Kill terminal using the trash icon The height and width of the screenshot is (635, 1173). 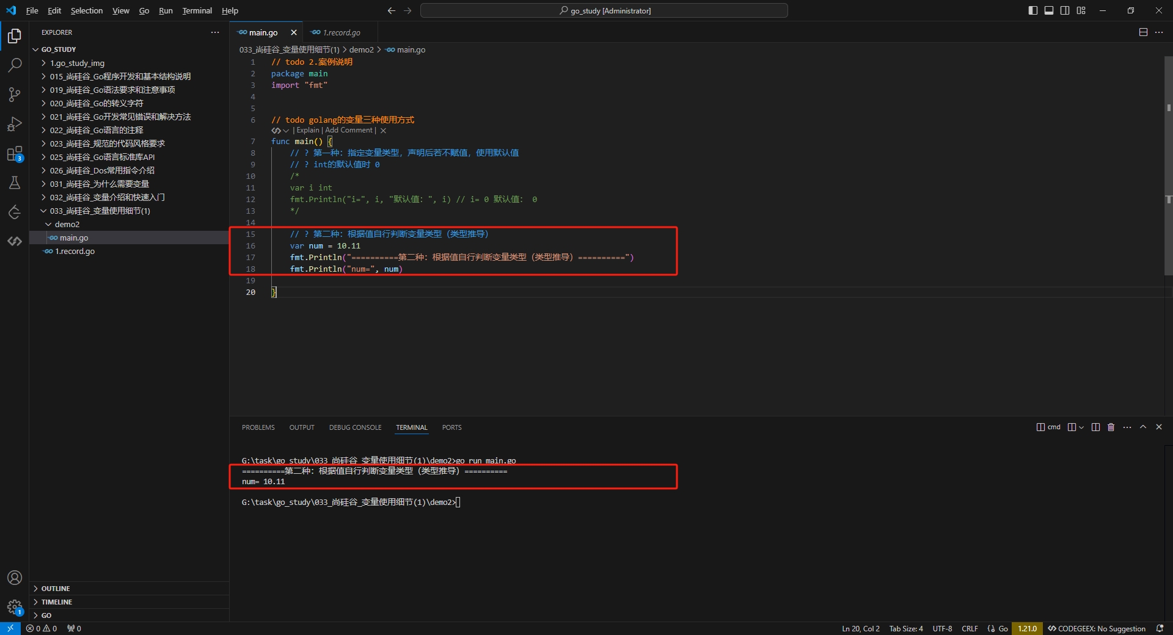click(1111, 427)
